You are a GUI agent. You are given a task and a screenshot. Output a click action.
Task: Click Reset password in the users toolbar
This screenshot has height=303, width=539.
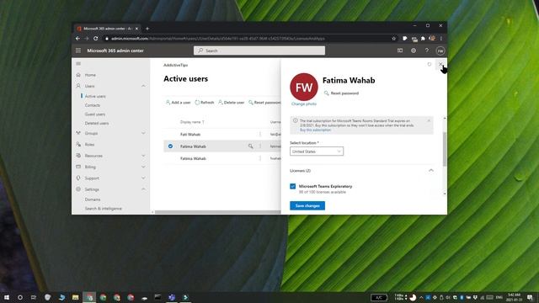coord(264,103)
